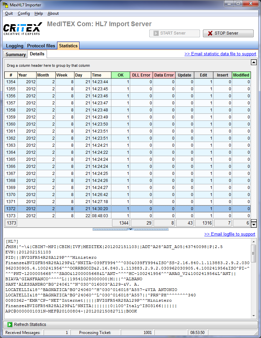This screenshot has height=338, width=261.
Task: Click OK total 1344 in footer
Action: coord(121,223)
